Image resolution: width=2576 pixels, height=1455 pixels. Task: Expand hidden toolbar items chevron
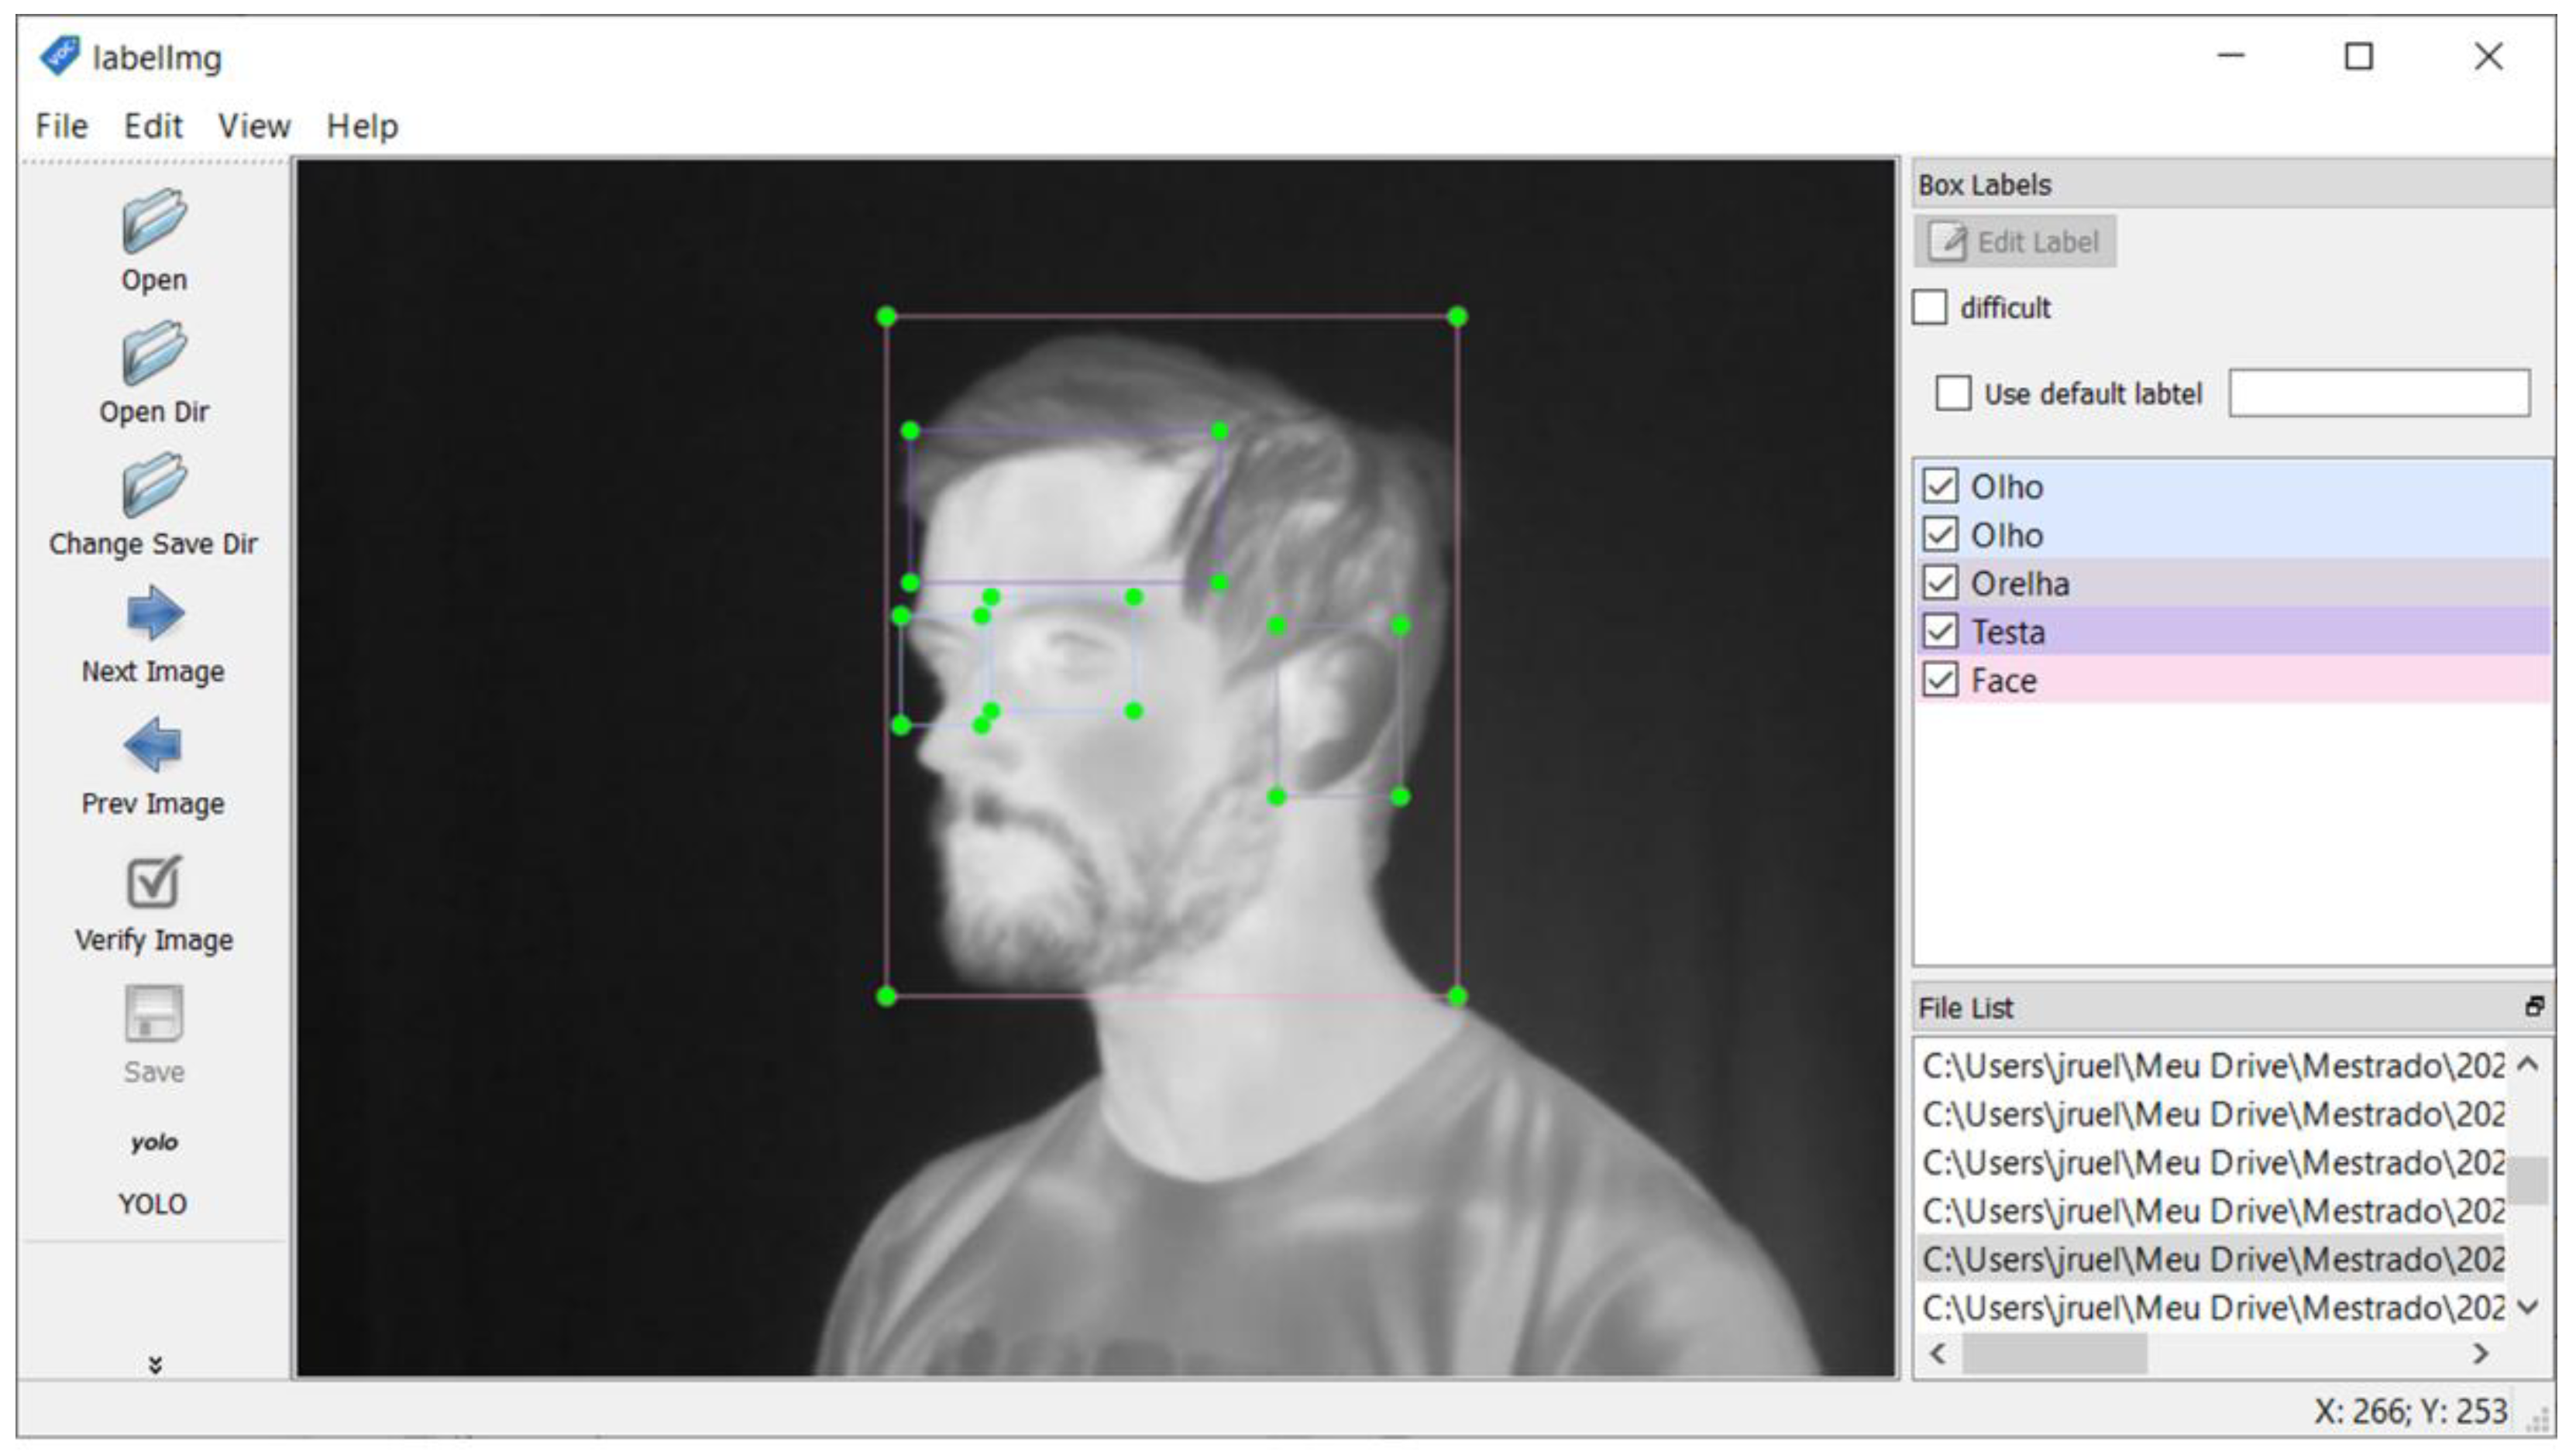(155, 1364)
